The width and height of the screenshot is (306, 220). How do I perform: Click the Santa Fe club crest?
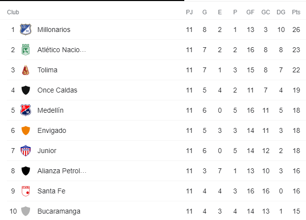[26, 191]
